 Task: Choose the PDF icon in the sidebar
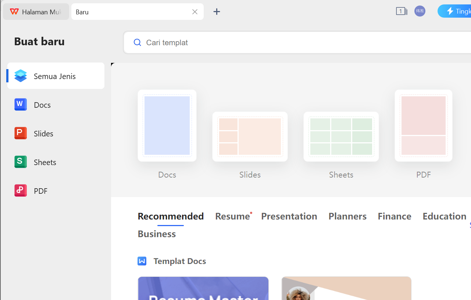point(21,190)
